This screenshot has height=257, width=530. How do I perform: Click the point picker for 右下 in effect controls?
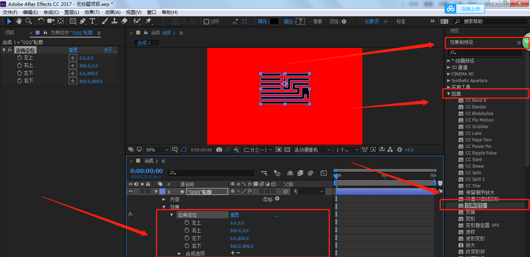[73, 81]
